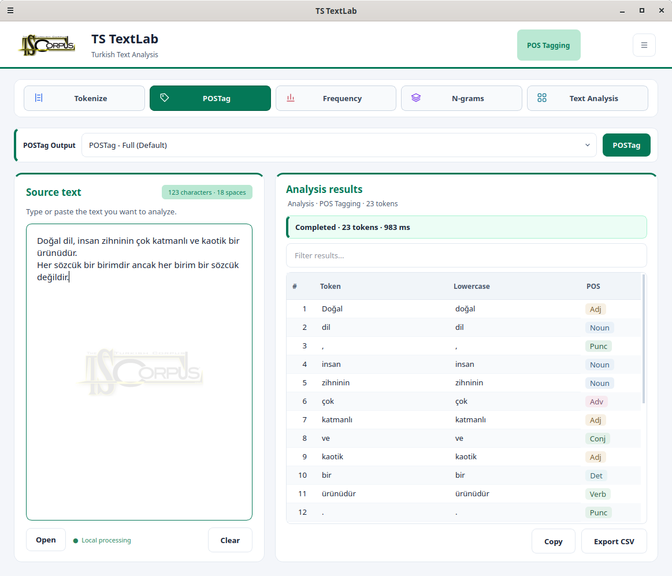Viewport: 672px width, 576px height.
Task: Click the Adj tag for Doğal
Action: click(x=595, y=309)
